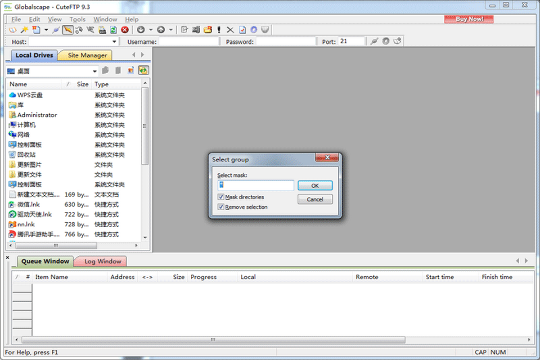Switch to the Site Manager tab
This screenshot has height=360, width=540.
(x=87, y=55)
